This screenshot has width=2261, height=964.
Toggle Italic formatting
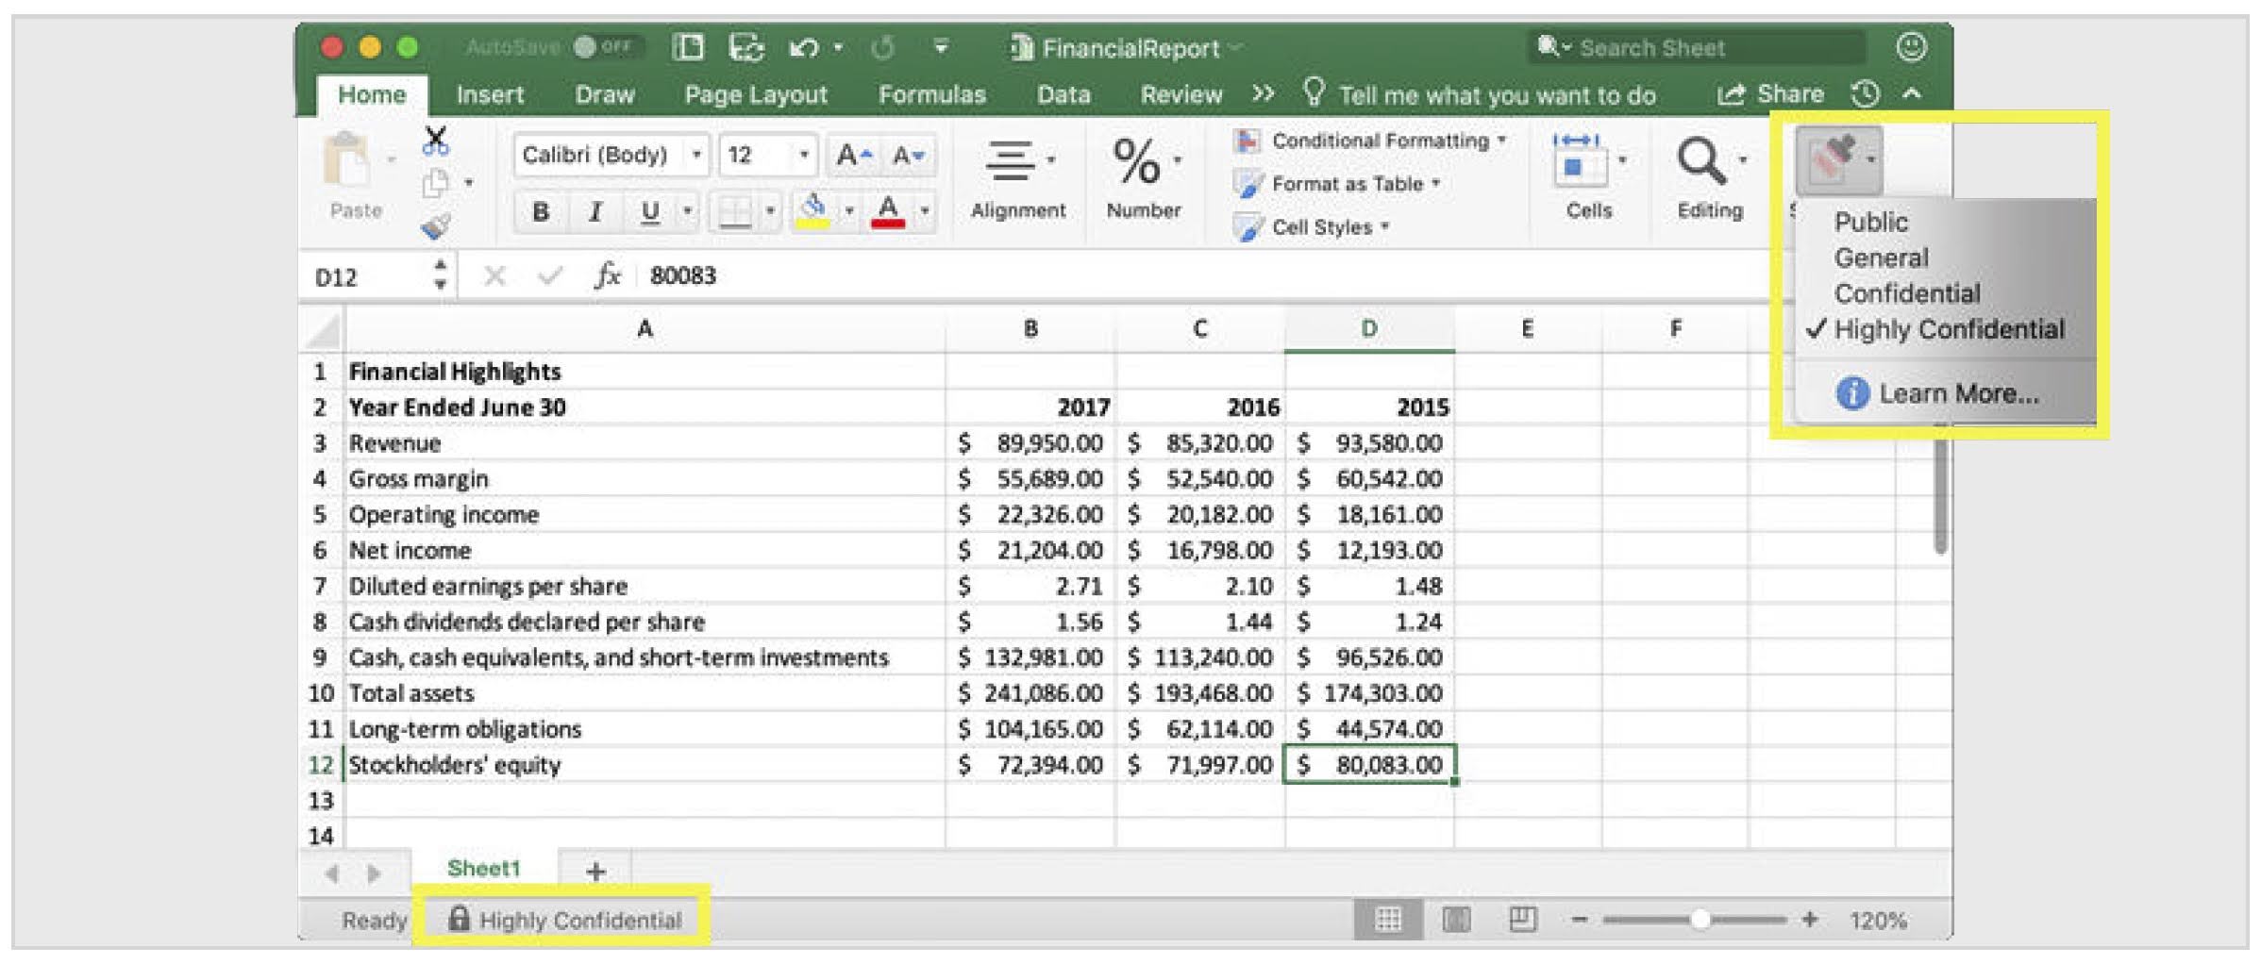[595, 211]
